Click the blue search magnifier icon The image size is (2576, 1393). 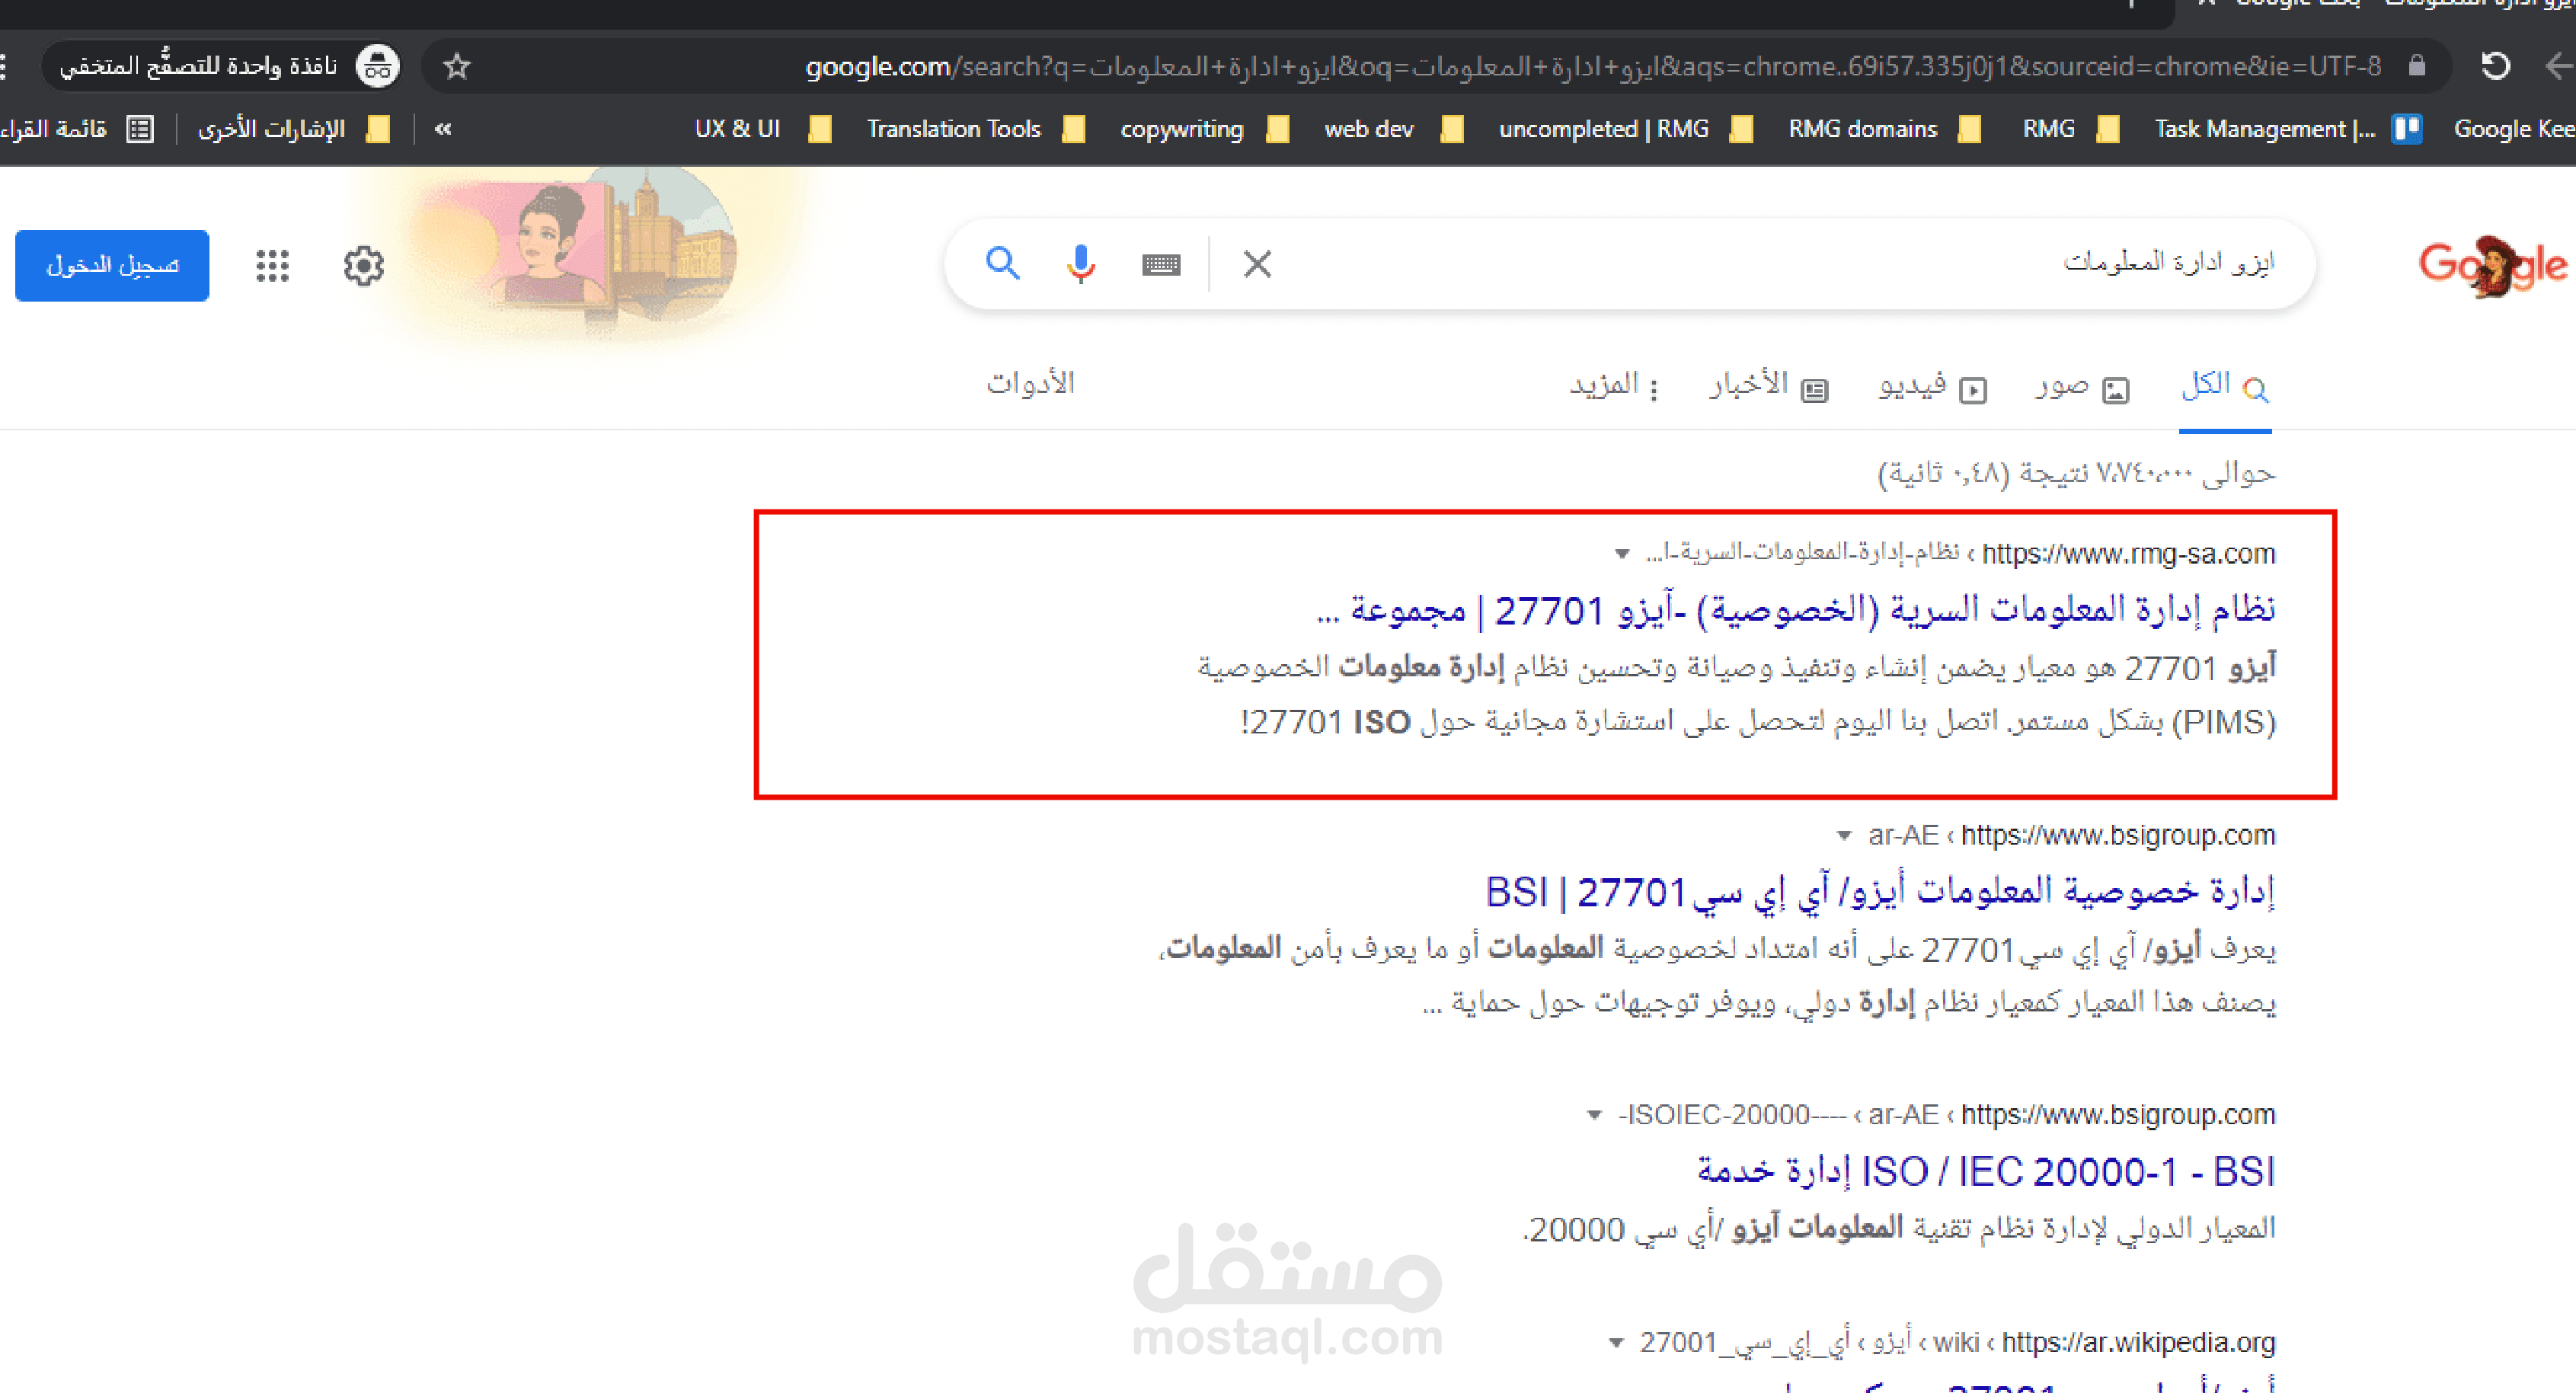coord(1002,264)
